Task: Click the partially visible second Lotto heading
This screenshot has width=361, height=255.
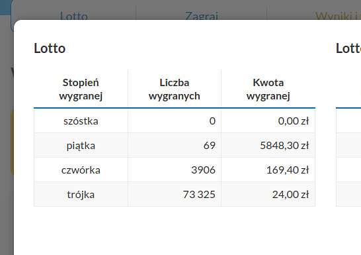Action: 348,48
